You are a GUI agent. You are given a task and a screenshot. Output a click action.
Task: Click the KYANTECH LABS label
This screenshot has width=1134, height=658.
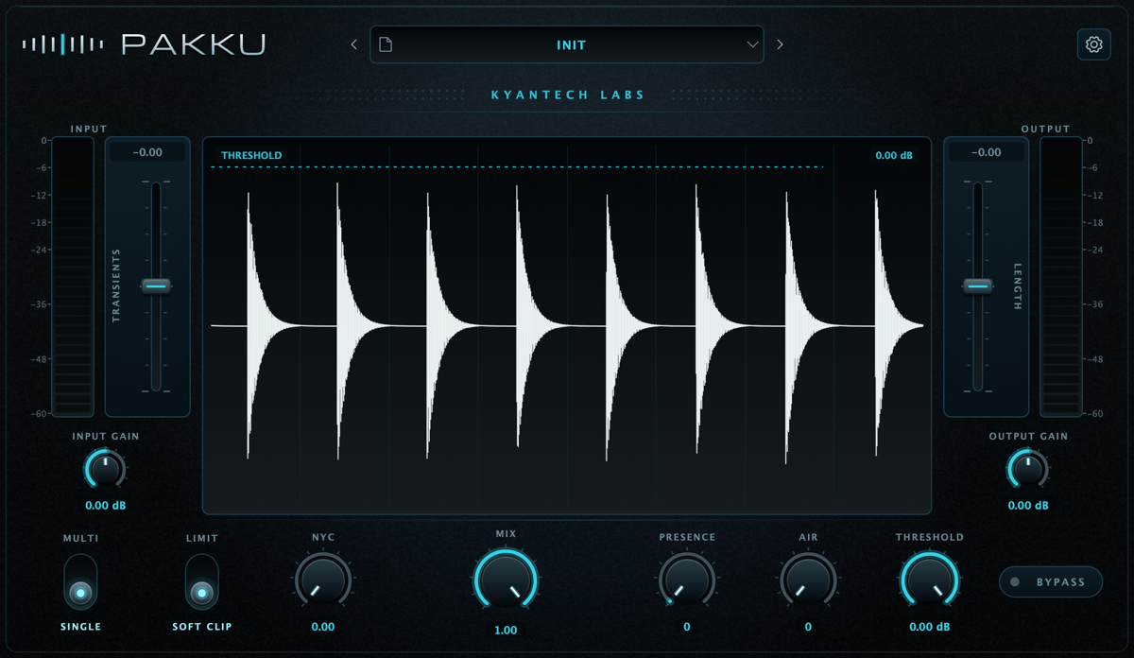pyautogui.click(x=568, y=95)
